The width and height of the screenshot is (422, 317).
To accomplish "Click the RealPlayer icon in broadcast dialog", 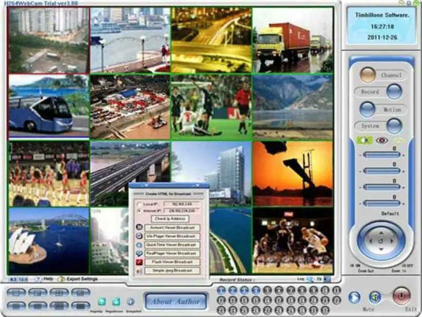I will (x=139, y=254).
